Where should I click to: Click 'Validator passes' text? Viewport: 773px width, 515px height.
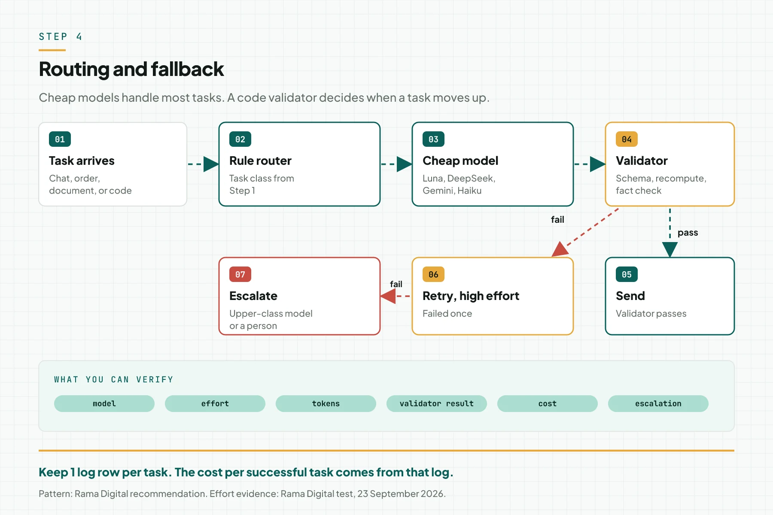(x=651, y=314)
